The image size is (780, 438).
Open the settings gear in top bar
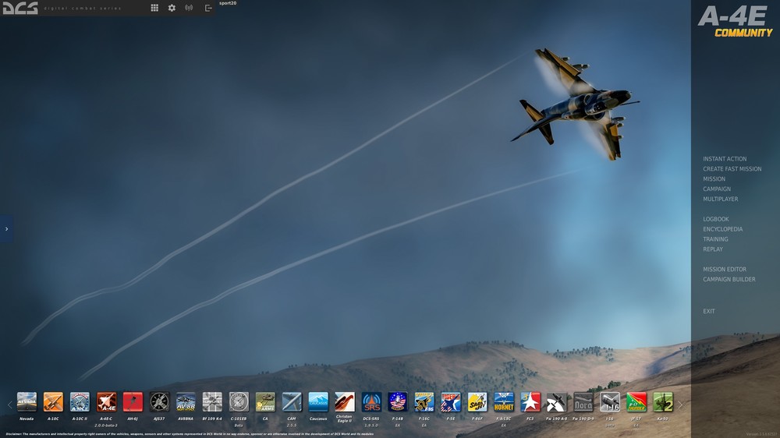[x=172, y=8]
